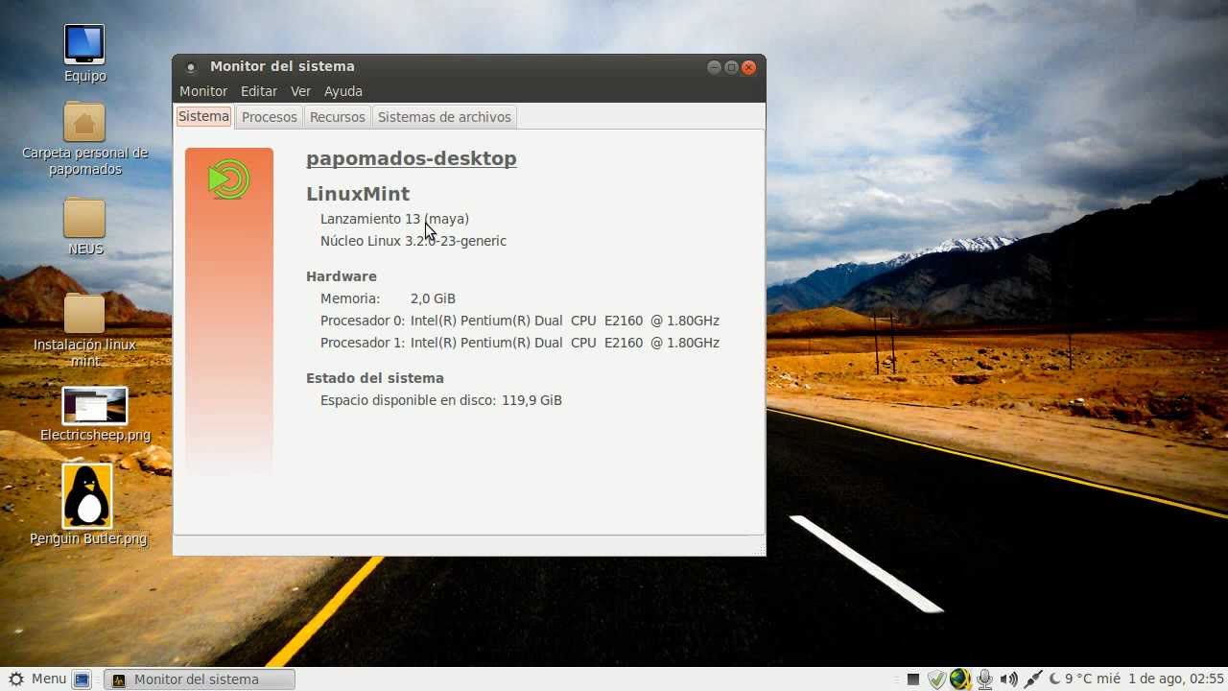Minimize the Monitor del sistema window
The height and width of the screenshot is (691, 1228).
(714, 67)
